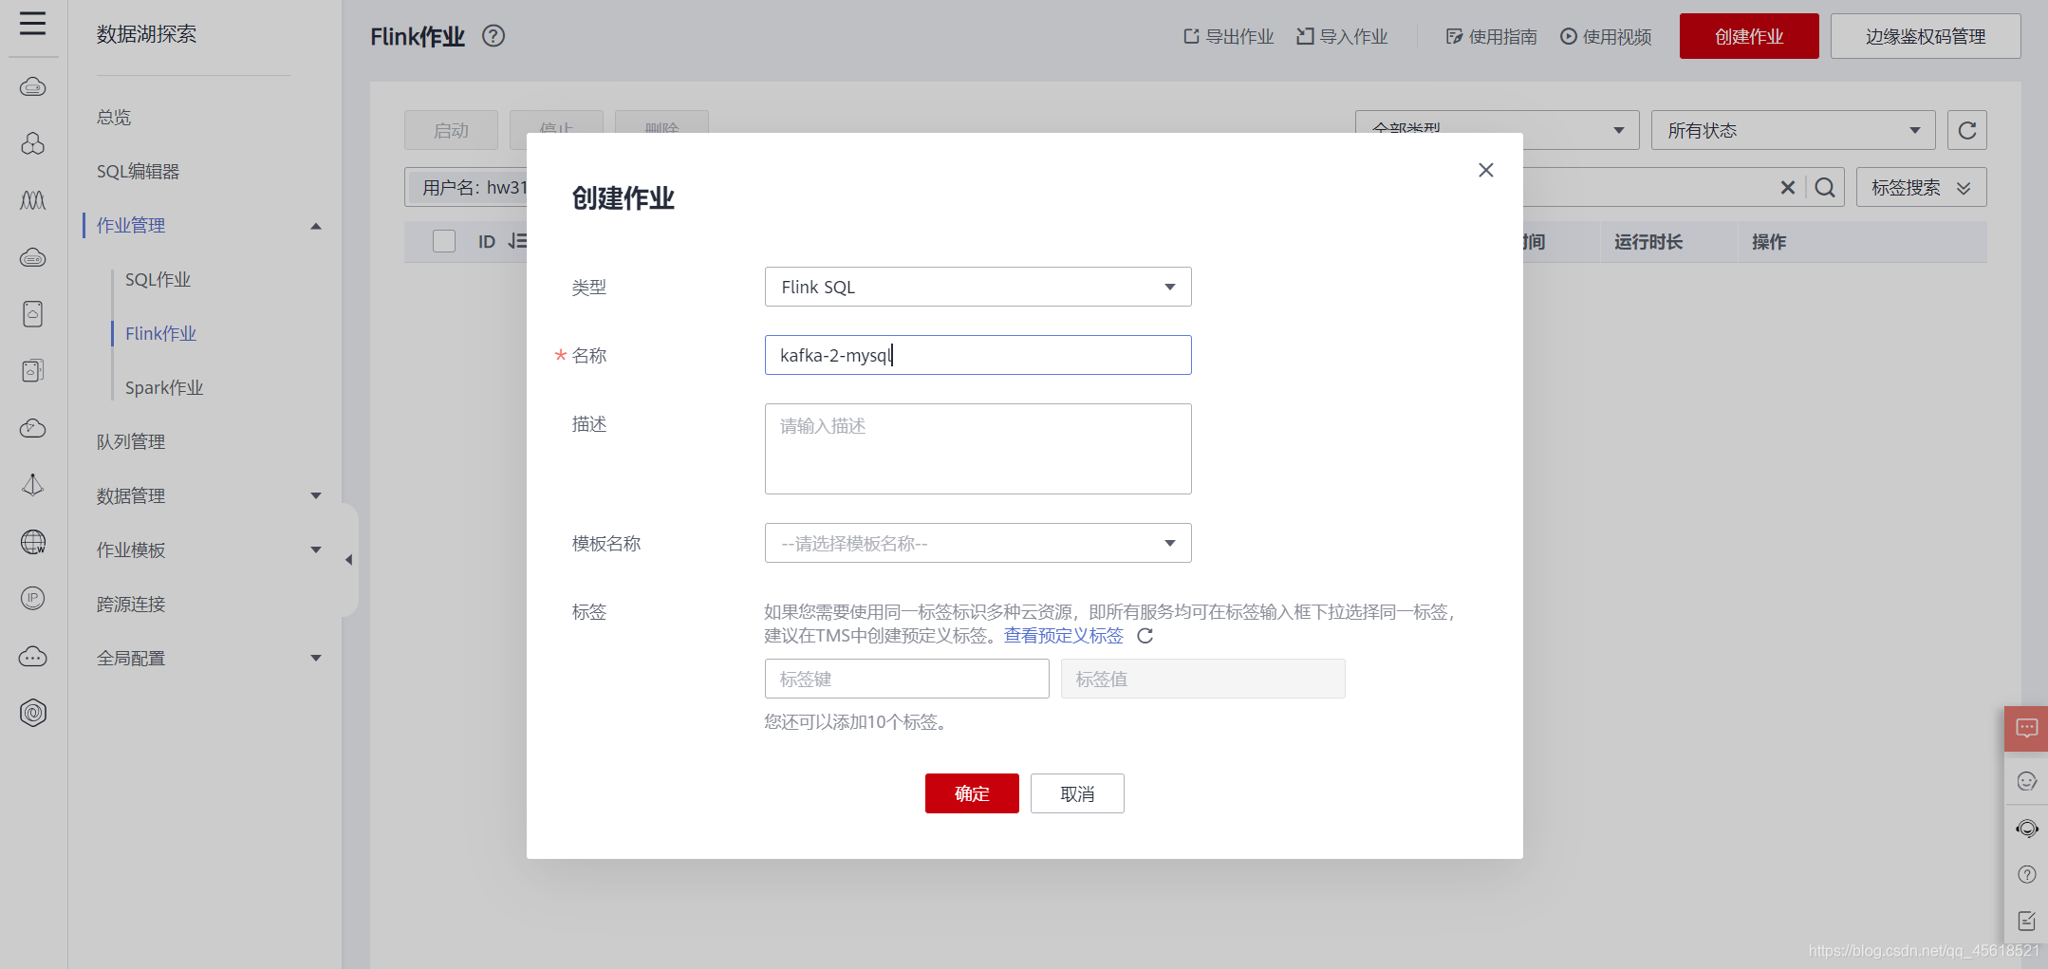Click the spiral icon in the rail
Screen dimensions: 2048x969
[x=33, y=713]
